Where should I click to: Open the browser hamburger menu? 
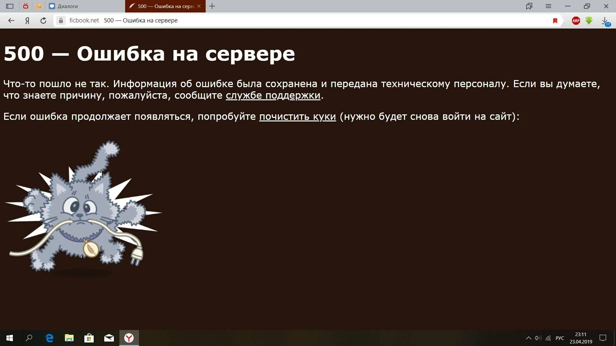[548, 6]
